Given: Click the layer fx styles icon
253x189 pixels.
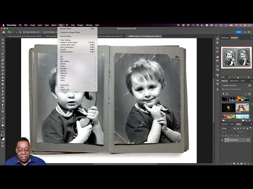Looking at the screenshot, I should pos(231,164).
